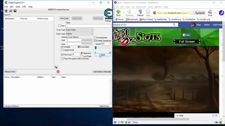Click the Apply speedhack button

coord(103,55)
